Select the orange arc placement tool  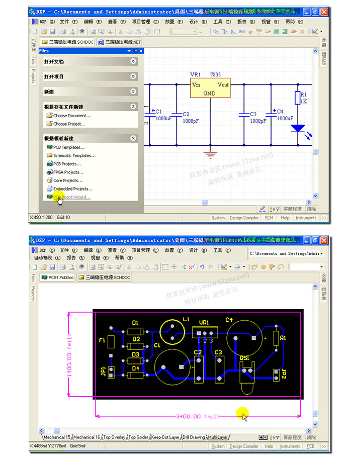(281, 267)
